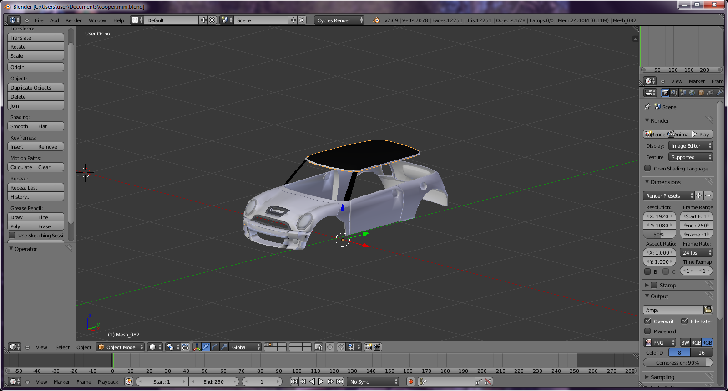The width and height of the screenshot is (728, 391).
Task: Enable the Stamp panel checkbox
Action: [654, 285]
